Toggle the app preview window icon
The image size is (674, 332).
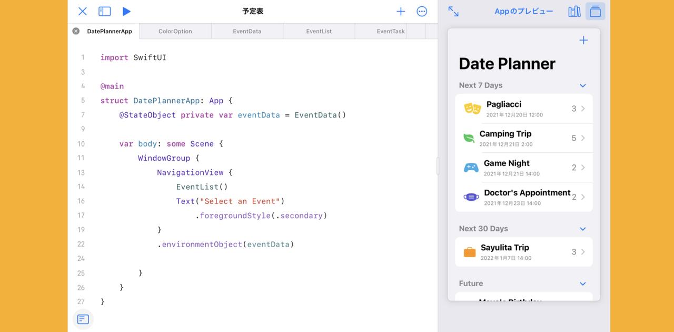click(595, 11)
